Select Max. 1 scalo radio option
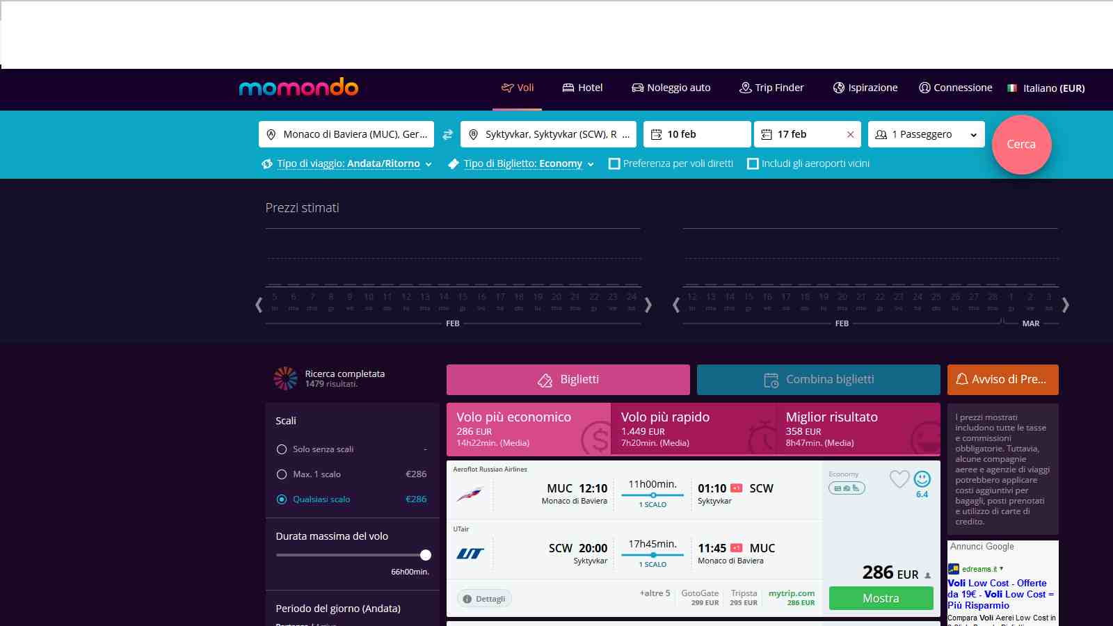The height and width of the screenshot is (626, 1113). 282,474
